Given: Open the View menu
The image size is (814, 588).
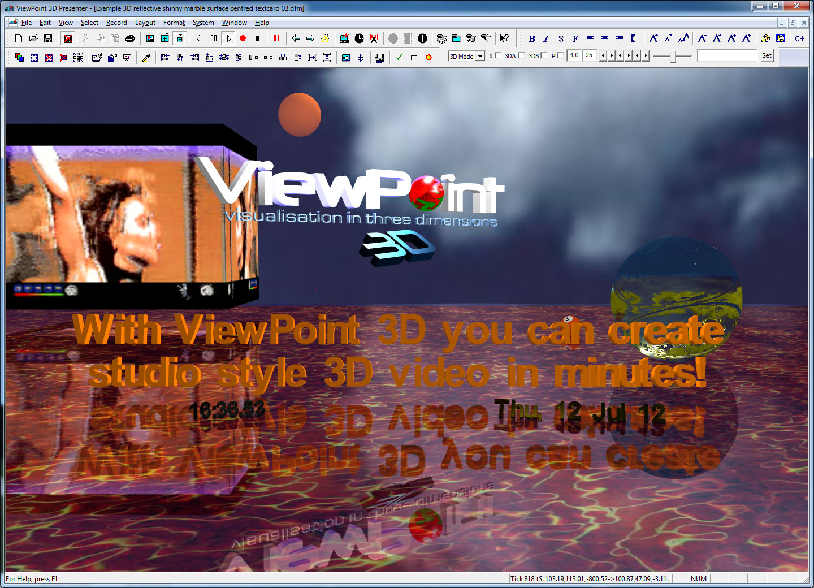Looking at the screenshot, I should click(x=66, y=23).
